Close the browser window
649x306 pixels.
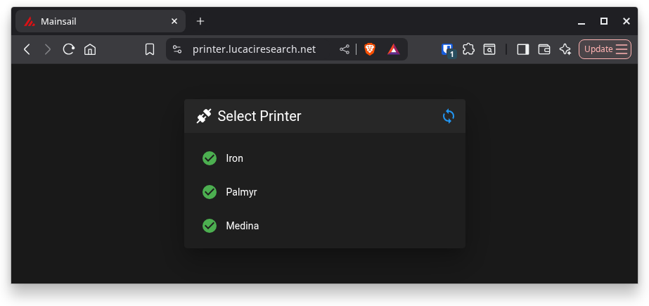(x=626, y=22)
